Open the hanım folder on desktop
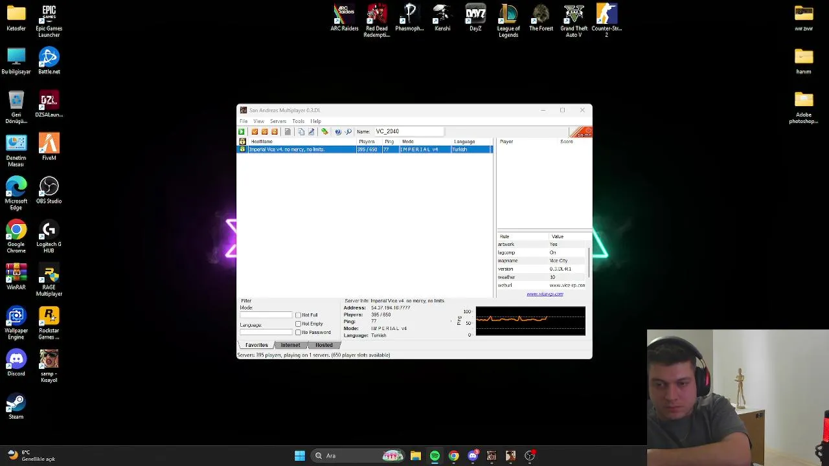 pyautogui.click(x=804, y=61)
